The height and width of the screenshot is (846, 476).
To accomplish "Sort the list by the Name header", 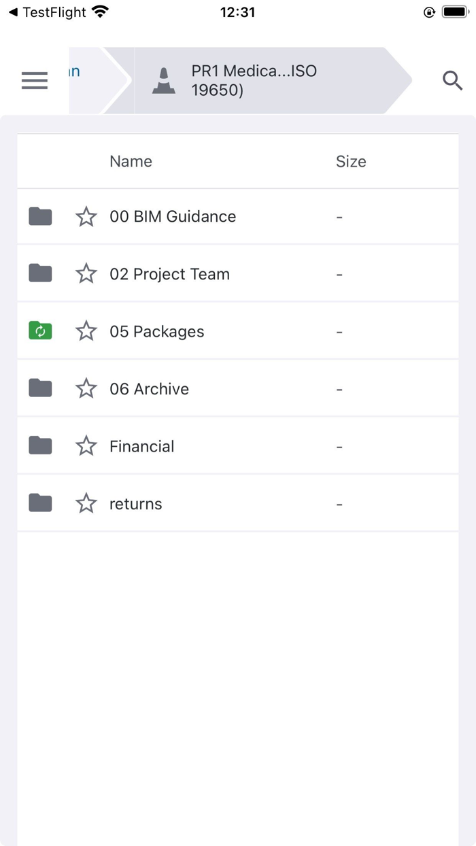I will coord(131,161).
